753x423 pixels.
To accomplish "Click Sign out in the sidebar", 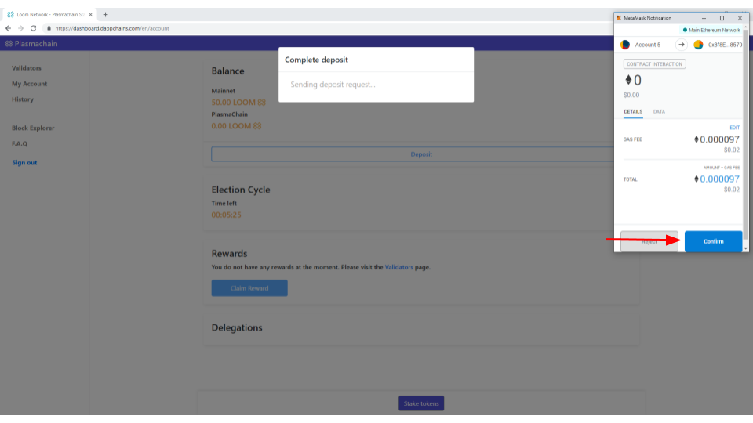I will click(24, 163).
